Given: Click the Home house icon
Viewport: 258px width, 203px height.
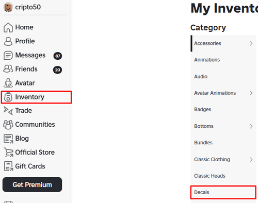Looking at the screenshot, I should (x=8, y=27).
